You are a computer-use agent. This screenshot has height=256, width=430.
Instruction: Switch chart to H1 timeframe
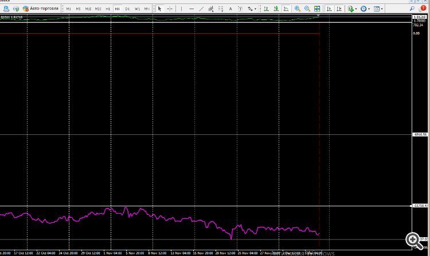[108, 9]
